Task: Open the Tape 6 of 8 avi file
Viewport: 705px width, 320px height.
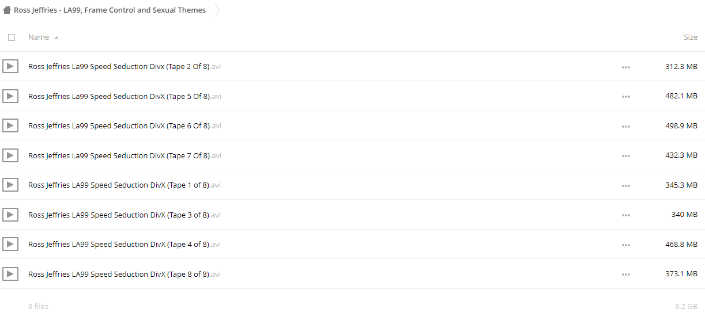Action: pos(125,125)
